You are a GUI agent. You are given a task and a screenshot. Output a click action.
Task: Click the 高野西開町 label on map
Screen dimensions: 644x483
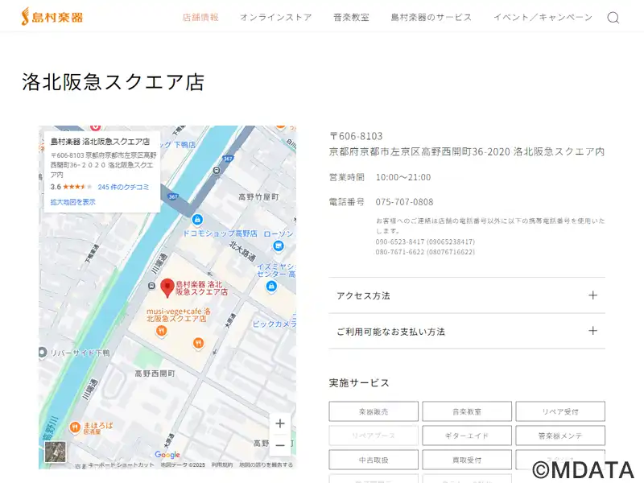click(x=155, y=374)
